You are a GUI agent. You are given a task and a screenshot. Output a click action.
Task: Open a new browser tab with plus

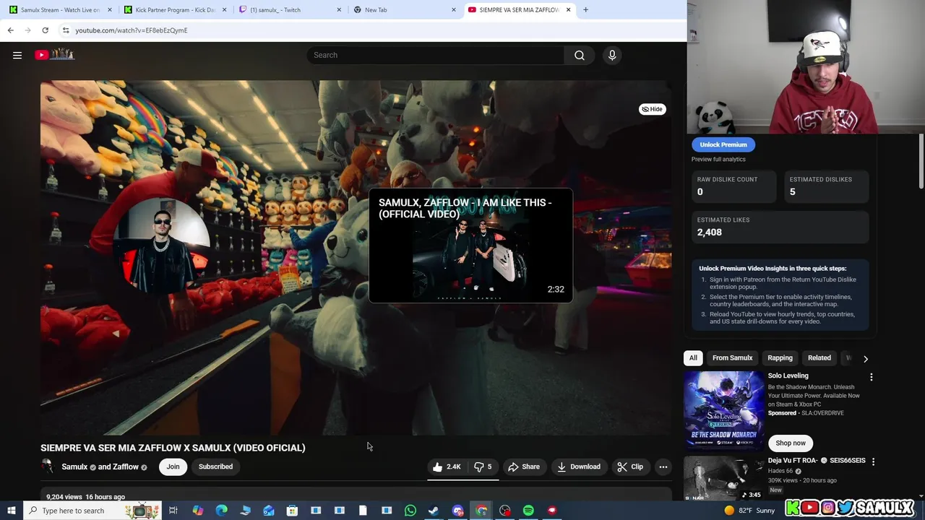585,10
